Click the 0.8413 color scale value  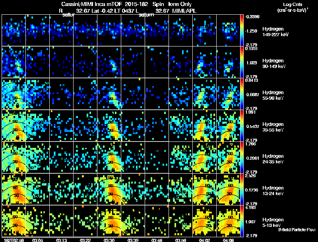[x=252, y=80]
